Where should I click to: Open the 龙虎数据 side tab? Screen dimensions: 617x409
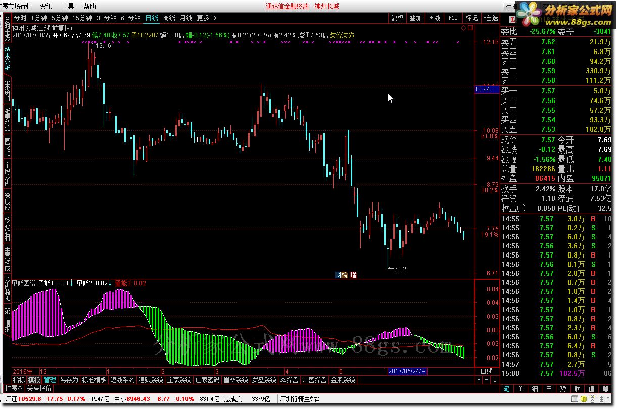click(7, 289)
